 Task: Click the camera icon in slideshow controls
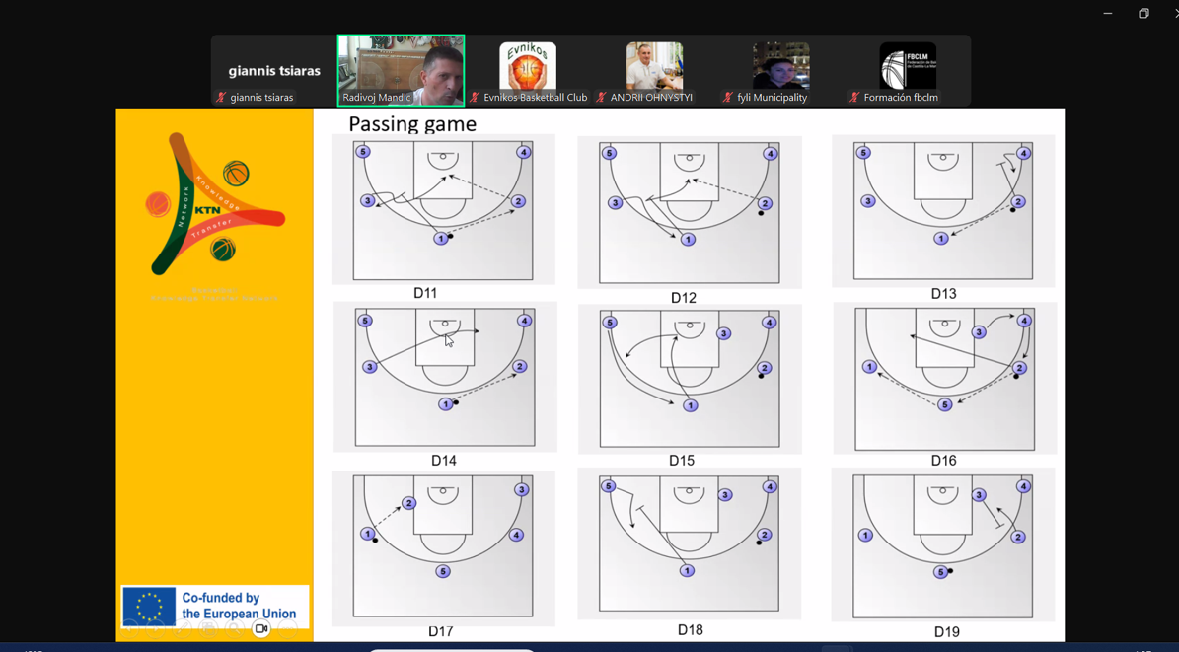click(x=261, y=628)
